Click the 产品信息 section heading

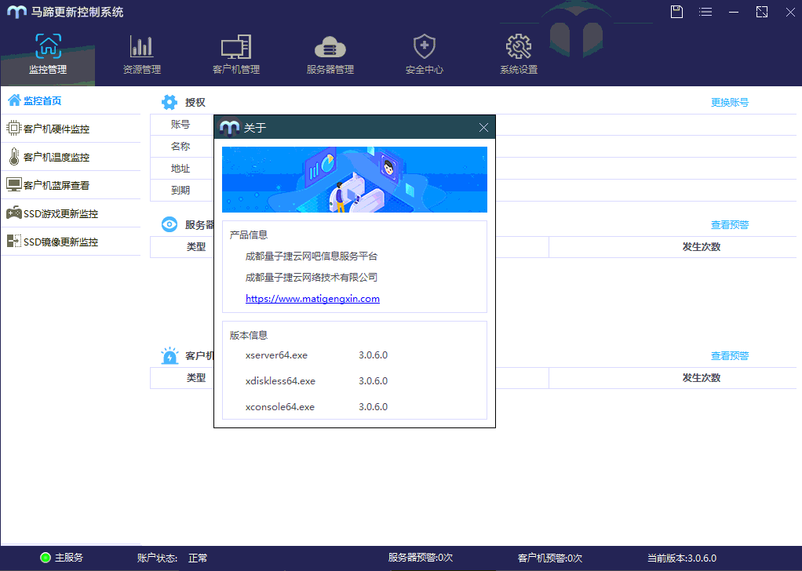pyautogui.click(x=249, y=235)
